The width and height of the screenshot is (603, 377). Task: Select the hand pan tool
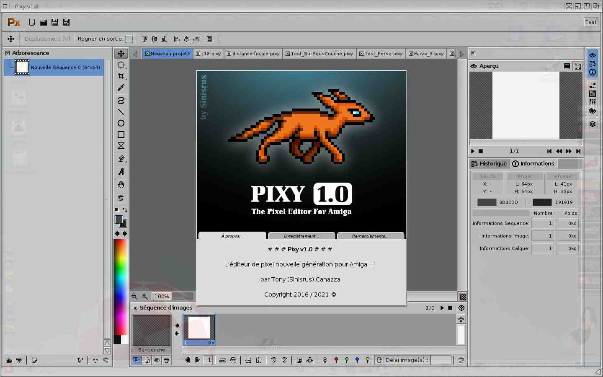(121, 185)
